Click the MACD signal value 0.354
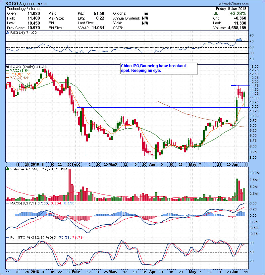 [x=56, y=203]
